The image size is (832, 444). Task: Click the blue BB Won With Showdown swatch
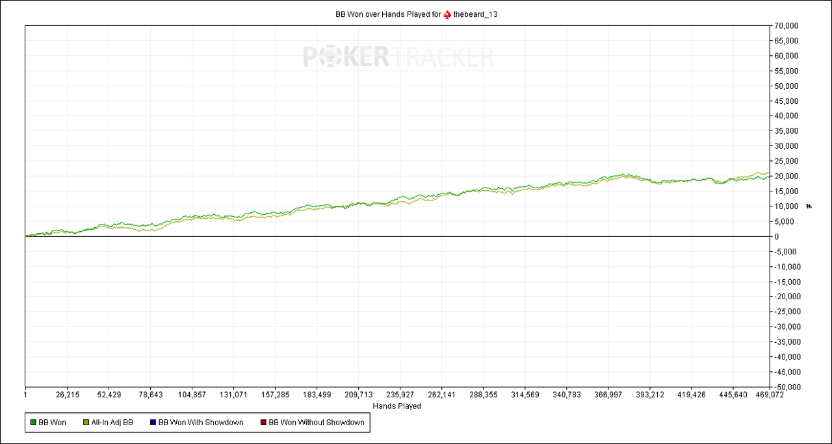[153, 423]
